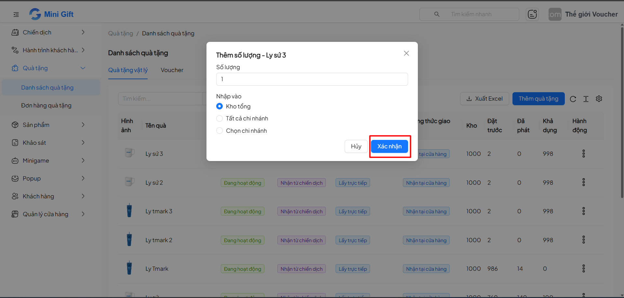Open Đơn hàng quà tặng sidebar item
This screenshot has height=298, width=624.
(51, 105)
